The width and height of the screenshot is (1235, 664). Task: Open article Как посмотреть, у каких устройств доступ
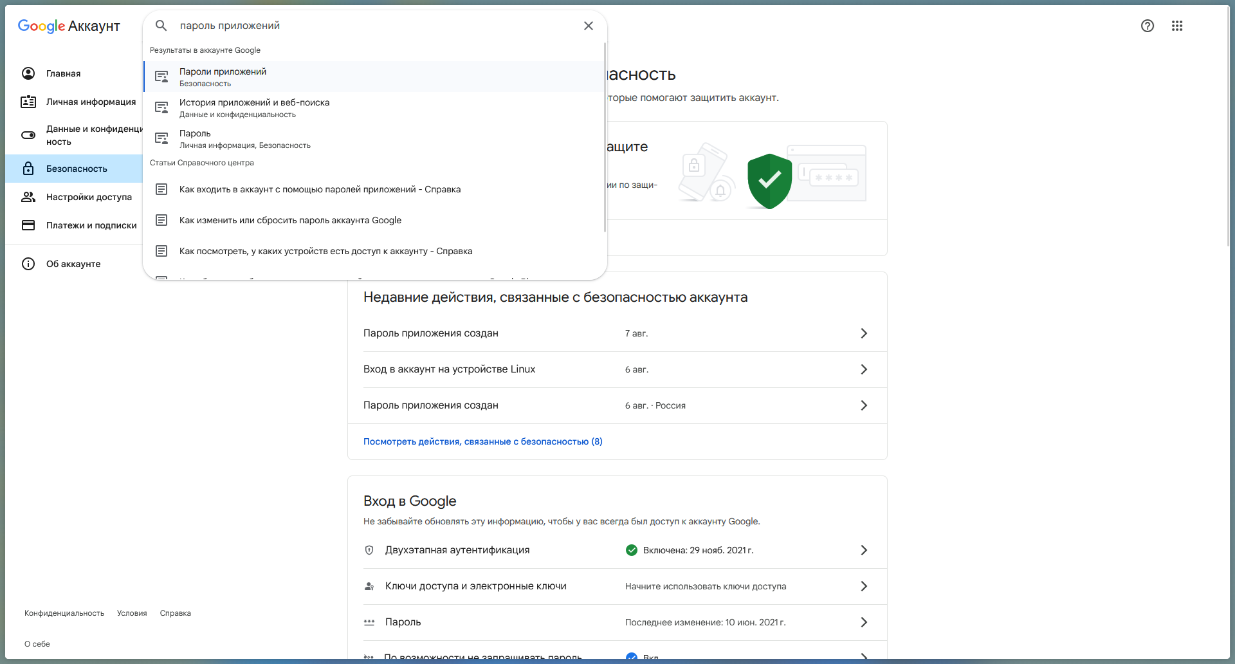pos(374,251)
